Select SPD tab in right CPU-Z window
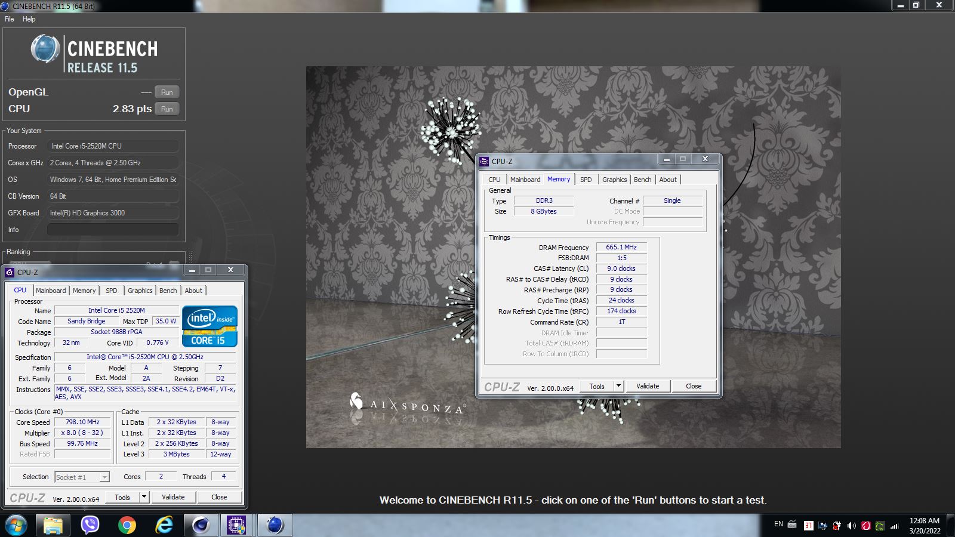This screenshot has height=537, width=955. (x=586, y=180)
